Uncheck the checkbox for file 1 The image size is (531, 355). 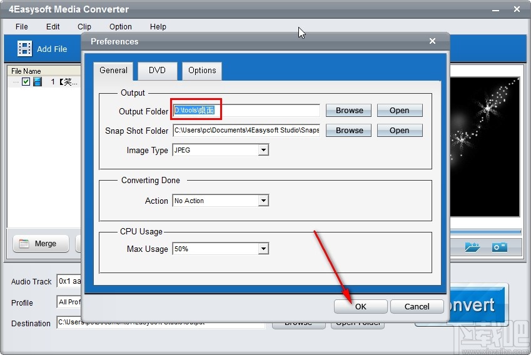pyautogui.click(x=26, y=81)
